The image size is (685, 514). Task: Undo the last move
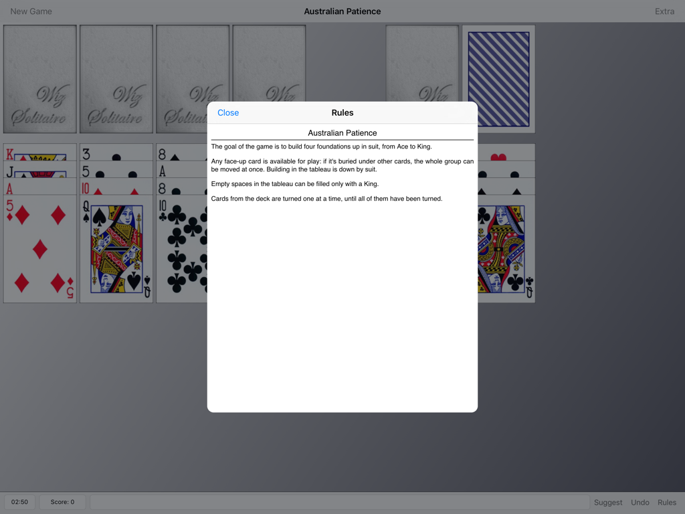(640, 502)
